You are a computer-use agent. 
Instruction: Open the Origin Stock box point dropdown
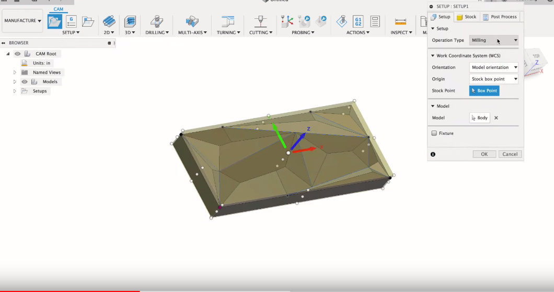493,79
